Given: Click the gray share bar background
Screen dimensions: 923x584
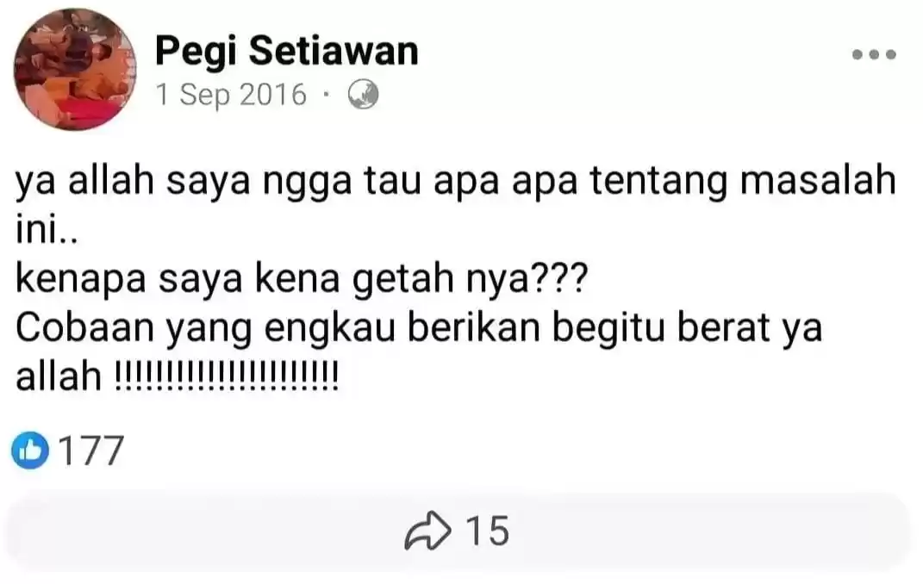Looking at the screenshot, I should [458, 531].
